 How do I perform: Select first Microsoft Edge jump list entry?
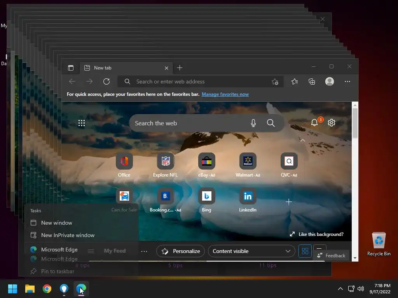[x=81, y=249]
